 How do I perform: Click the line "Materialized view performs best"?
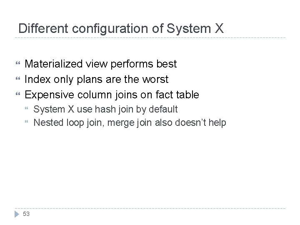pyautogui.click(x=101, y=64)
